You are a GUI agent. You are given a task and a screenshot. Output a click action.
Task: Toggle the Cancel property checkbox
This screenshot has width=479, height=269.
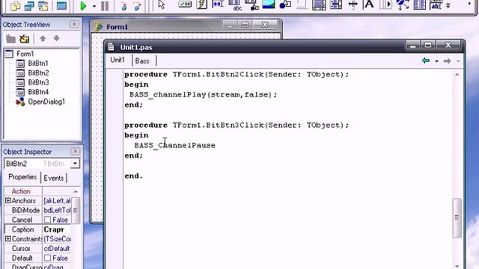coord(47,220)
